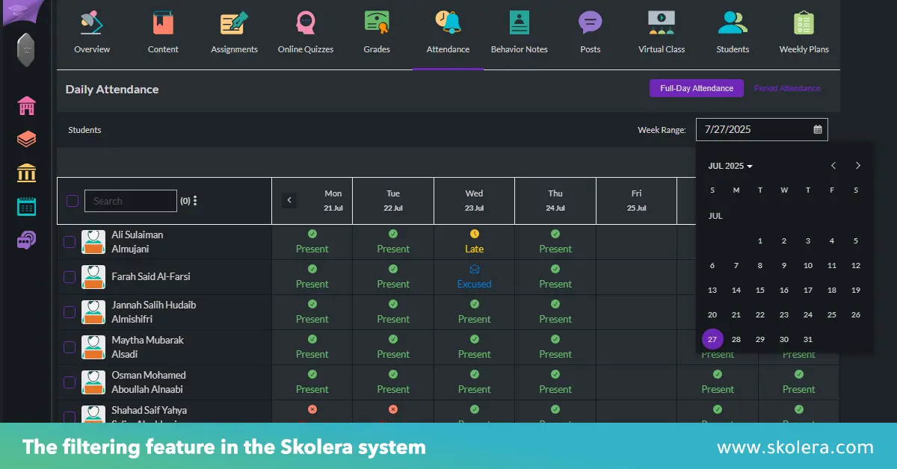The height and width of the screenshot is (469, 897).
Task: Check the box for Ali Sulaiman Almujani
Action: tap(70, 242)
